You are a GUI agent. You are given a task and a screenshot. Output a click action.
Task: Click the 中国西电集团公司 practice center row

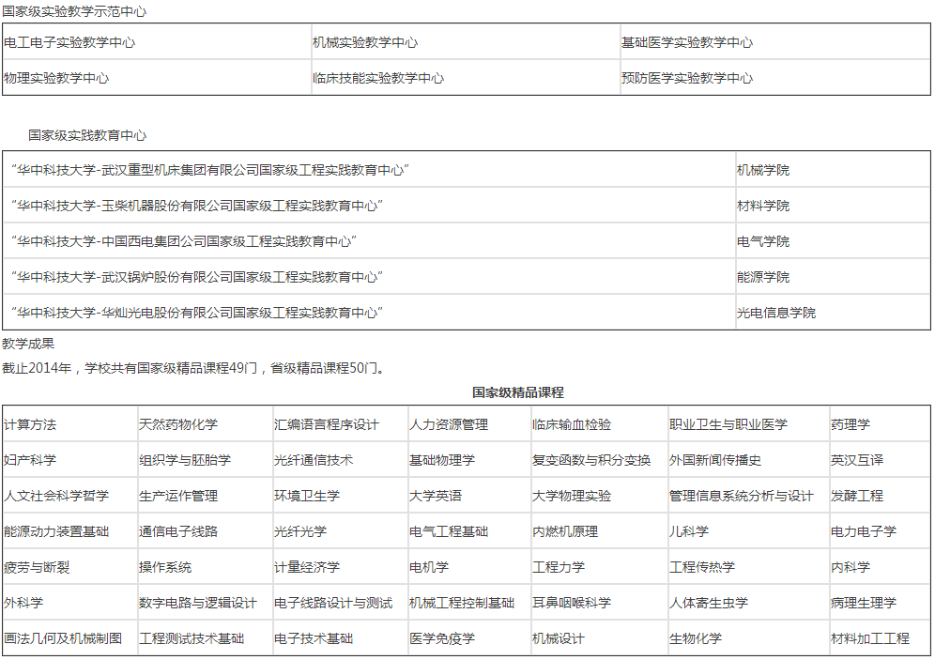tap(467, 241)
